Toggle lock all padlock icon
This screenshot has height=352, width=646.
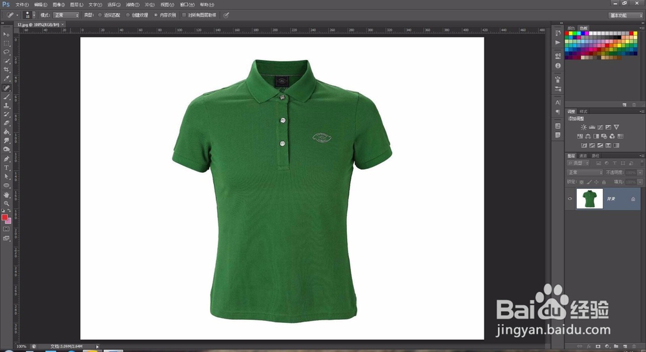pyautogui.click(x=604, y=182)
